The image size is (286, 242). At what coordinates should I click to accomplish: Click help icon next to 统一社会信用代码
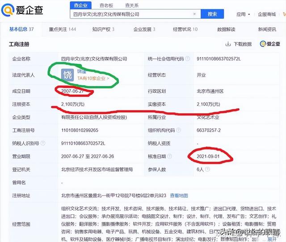point(187,58)
